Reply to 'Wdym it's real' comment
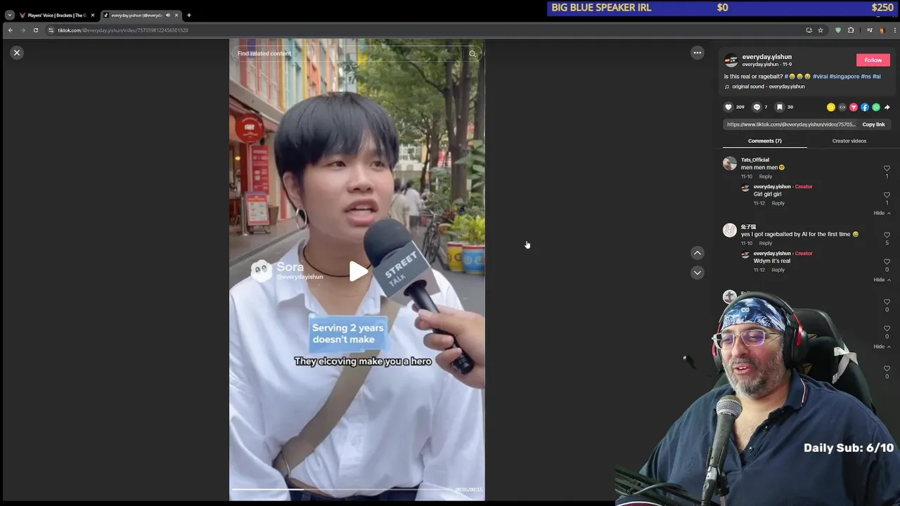This screenshot has width=900, height=506. (778, 270)
